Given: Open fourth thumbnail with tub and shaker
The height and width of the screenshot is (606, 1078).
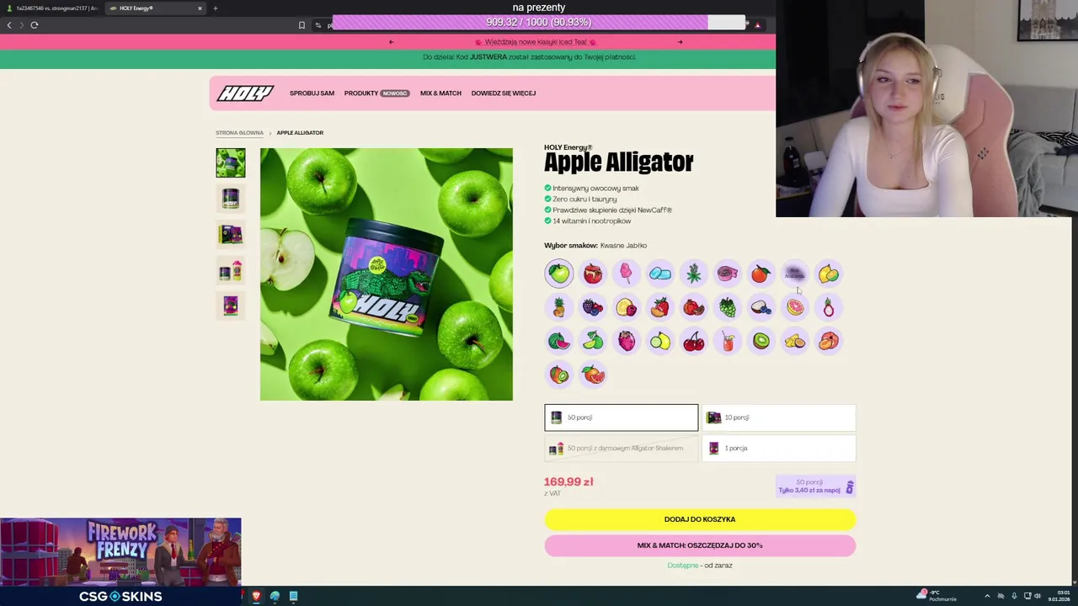Looking at the screenshot, I should [x=231, y=270].
